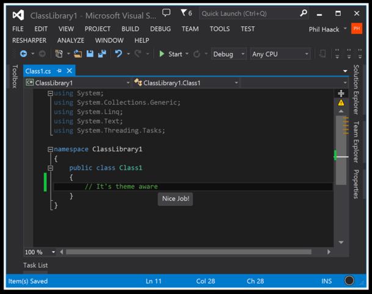
Task: Open the New Project dropdown arrow
Action: coord(68,54)
